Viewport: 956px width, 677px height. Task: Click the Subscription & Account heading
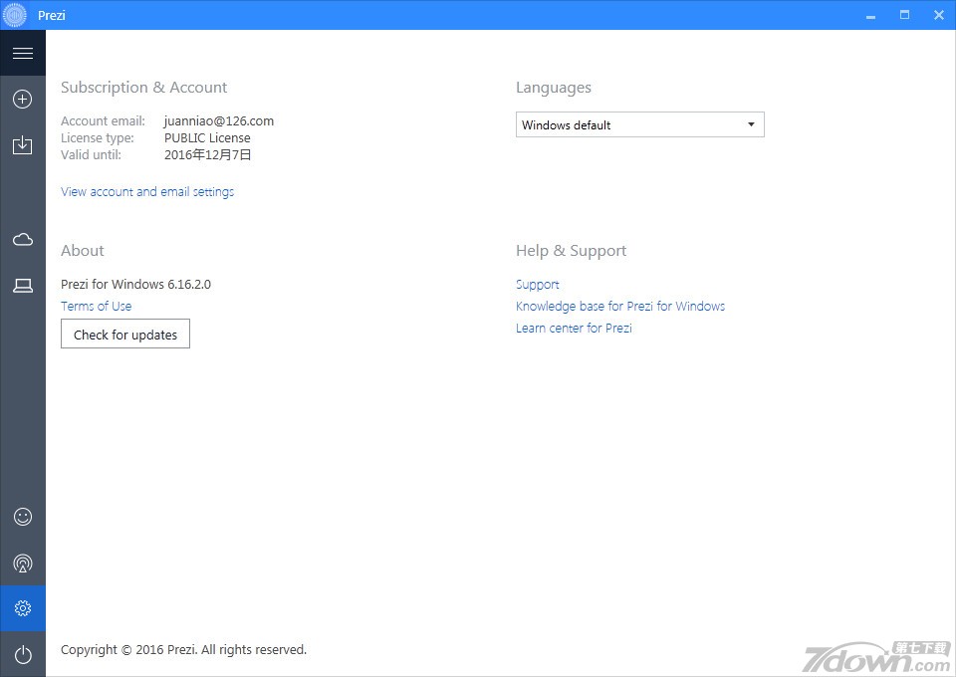tap(143, 88)
